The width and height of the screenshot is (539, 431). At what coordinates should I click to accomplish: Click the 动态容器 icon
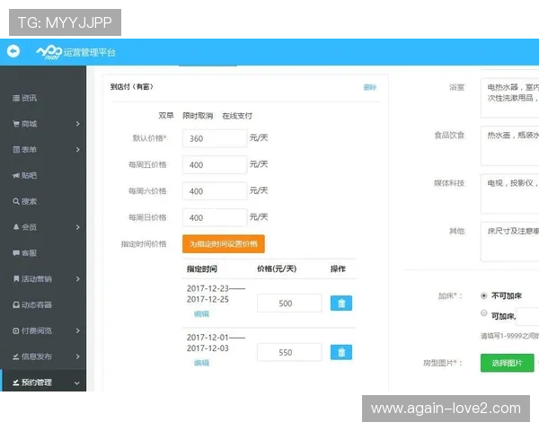pos(16,305)
